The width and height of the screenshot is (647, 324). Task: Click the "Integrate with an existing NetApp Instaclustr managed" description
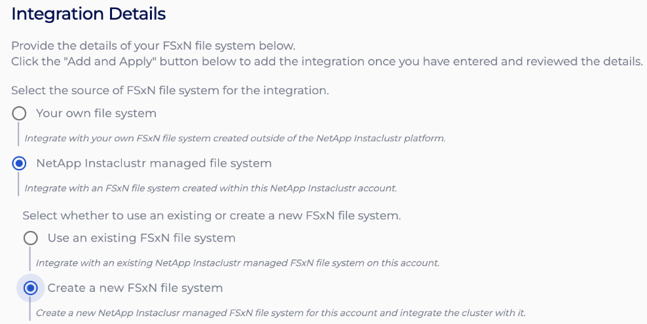237,263
